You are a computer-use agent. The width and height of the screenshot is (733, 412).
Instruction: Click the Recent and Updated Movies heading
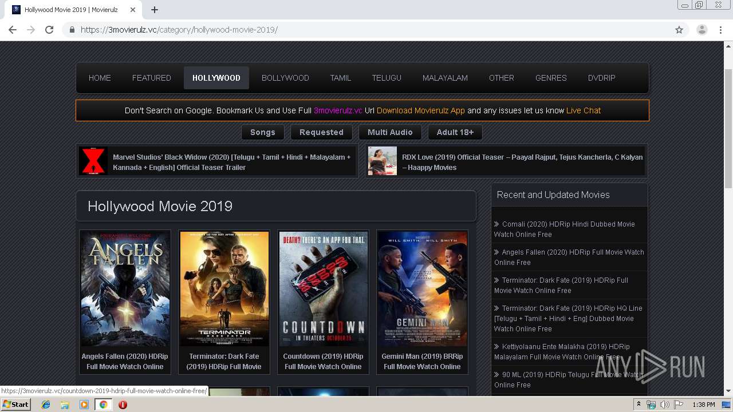[553, 195]
